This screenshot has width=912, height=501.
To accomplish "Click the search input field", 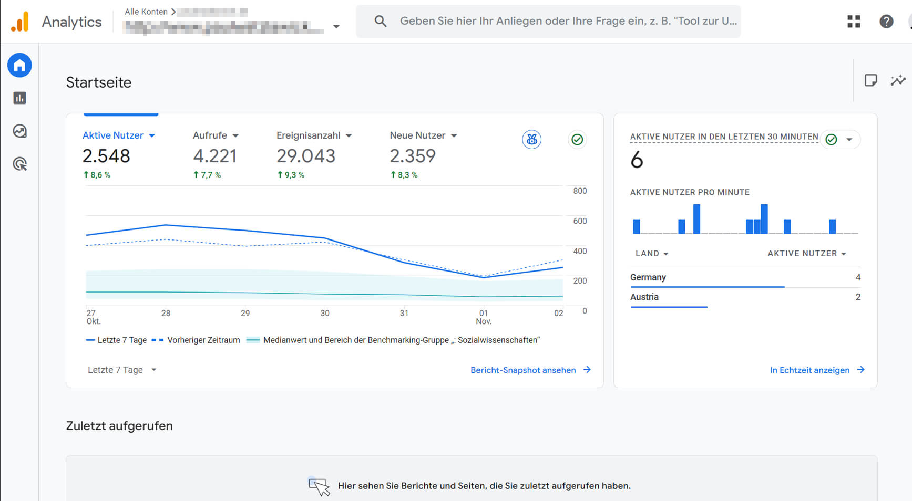I will click(x=568, y=22).
